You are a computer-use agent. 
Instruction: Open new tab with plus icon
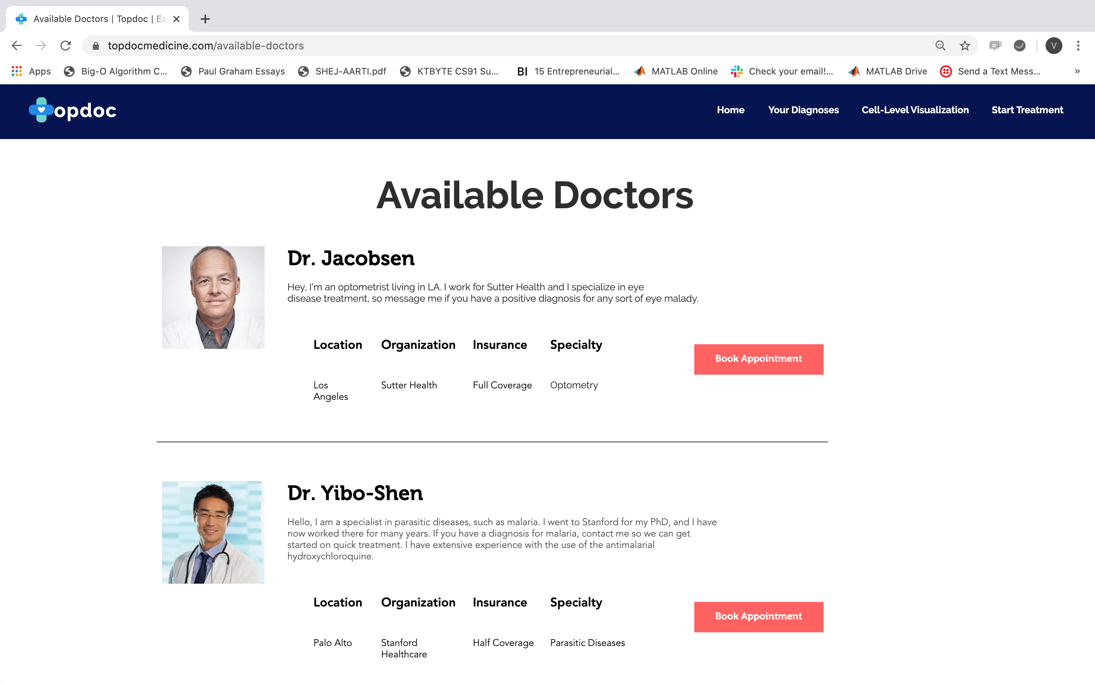coord(205,19)
